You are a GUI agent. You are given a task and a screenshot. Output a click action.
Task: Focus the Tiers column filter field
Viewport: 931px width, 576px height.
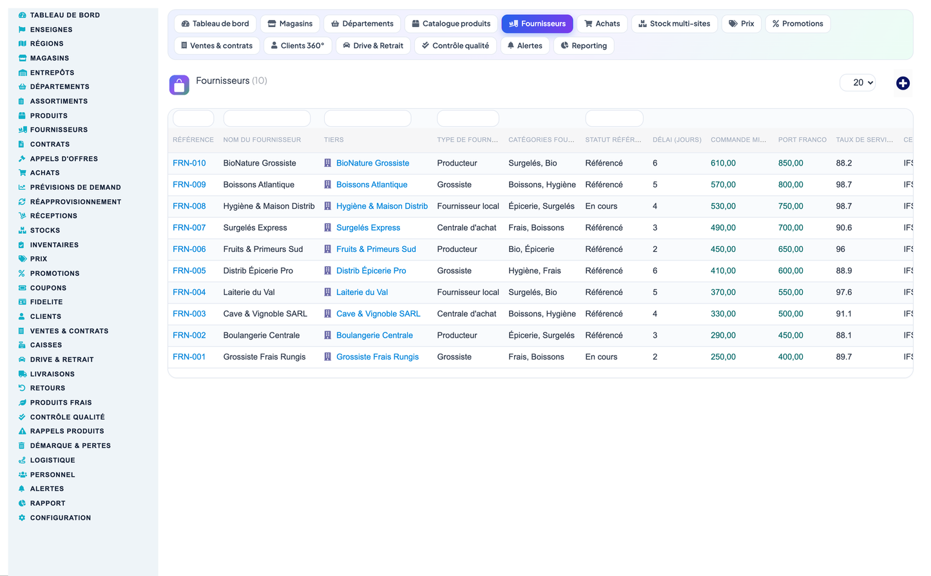pos(367,119)
